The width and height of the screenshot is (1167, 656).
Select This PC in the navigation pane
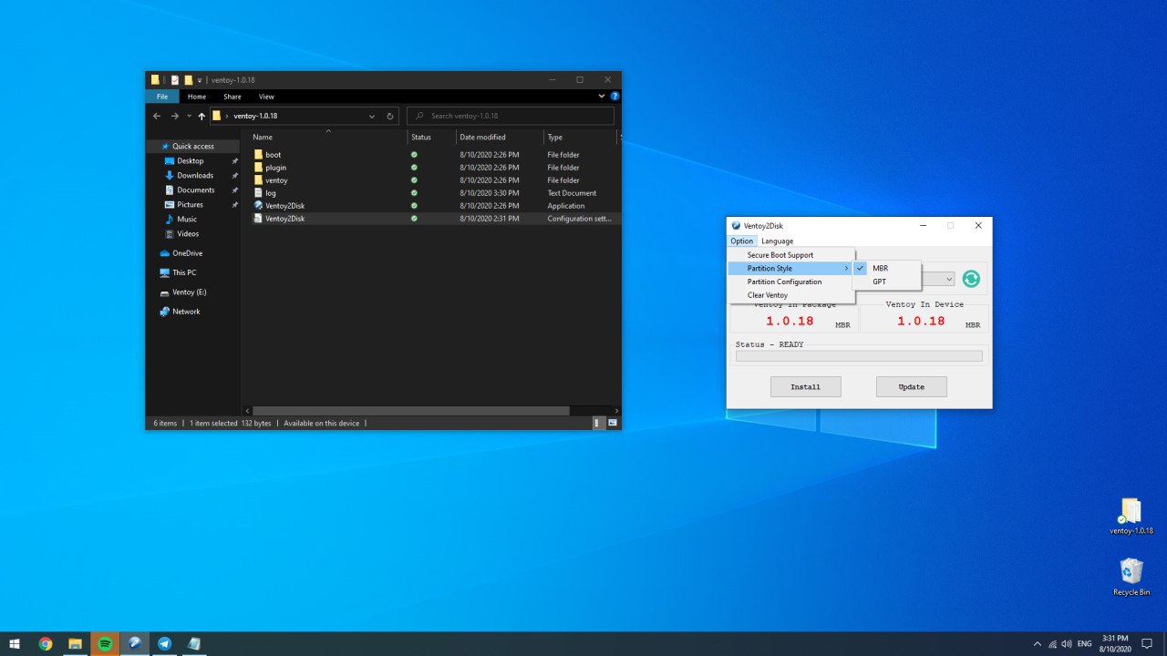(184, 272)
